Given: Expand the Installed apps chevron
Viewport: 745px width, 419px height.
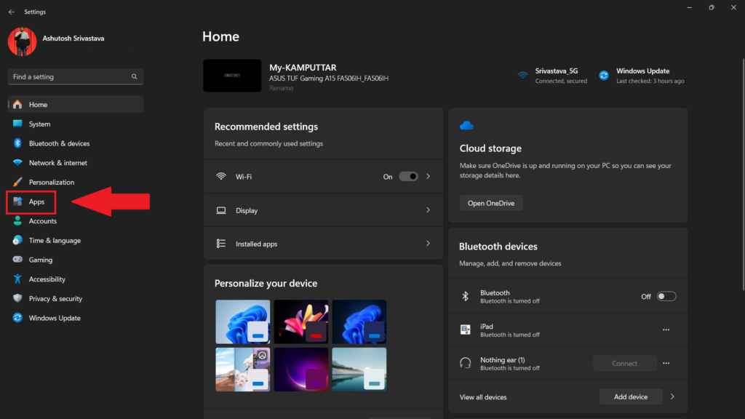Looking at the screenshot, I should (428, 244).
